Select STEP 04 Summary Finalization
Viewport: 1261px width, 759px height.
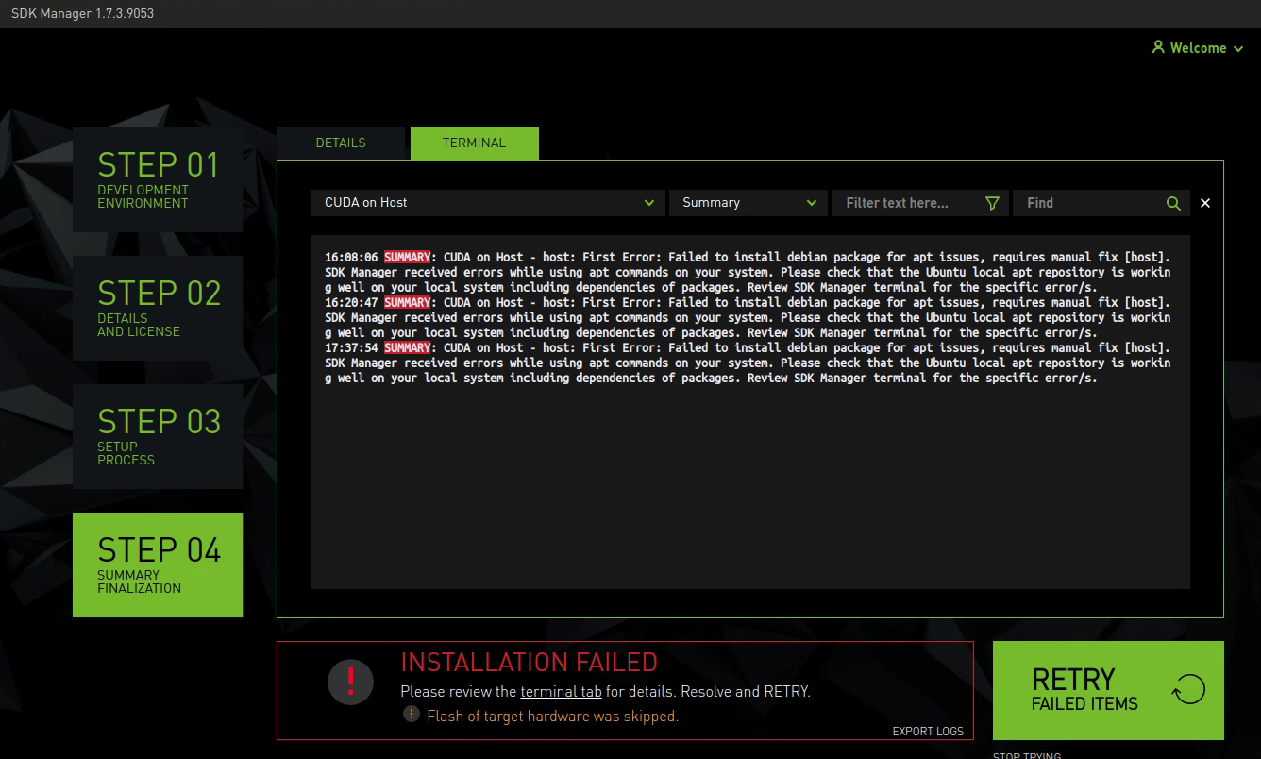pos(158,565)
